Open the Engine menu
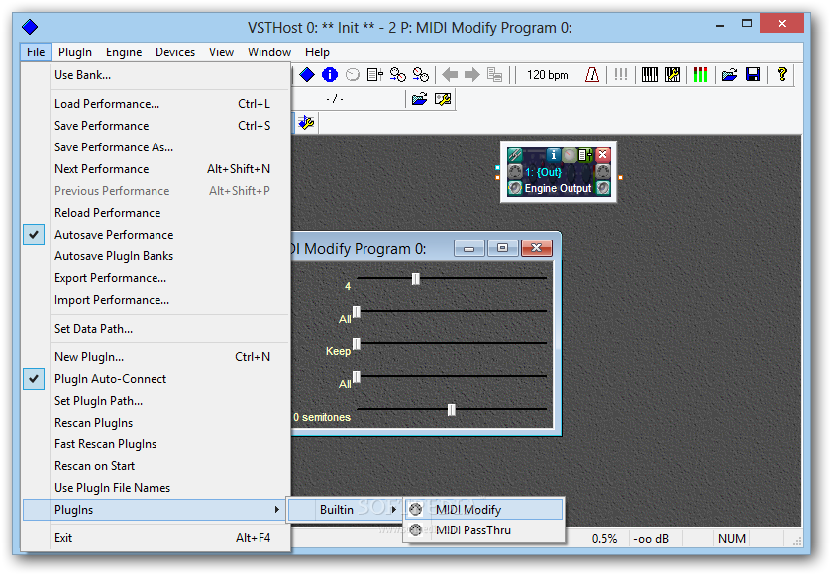 click(124, 52)
